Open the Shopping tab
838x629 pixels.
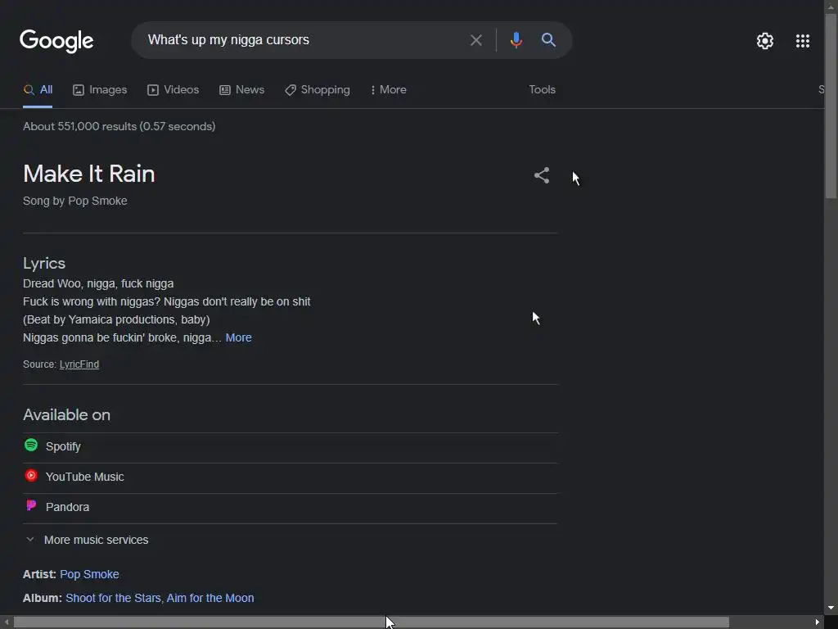click(318, 90)
